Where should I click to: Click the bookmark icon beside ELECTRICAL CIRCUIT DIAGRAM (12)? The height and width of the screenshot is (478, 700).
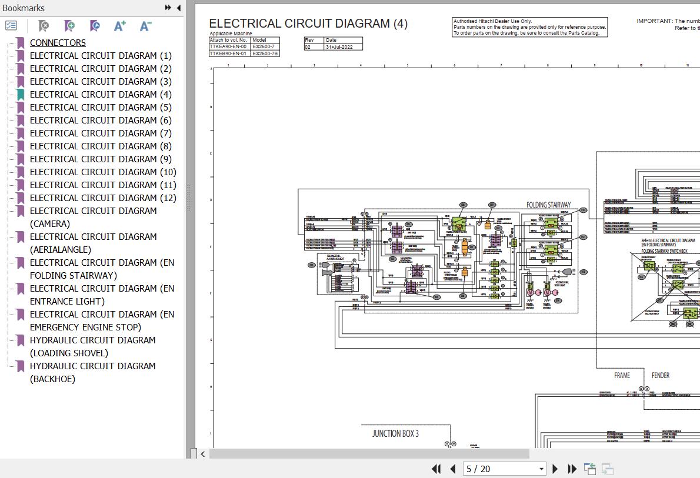(21, 198)
